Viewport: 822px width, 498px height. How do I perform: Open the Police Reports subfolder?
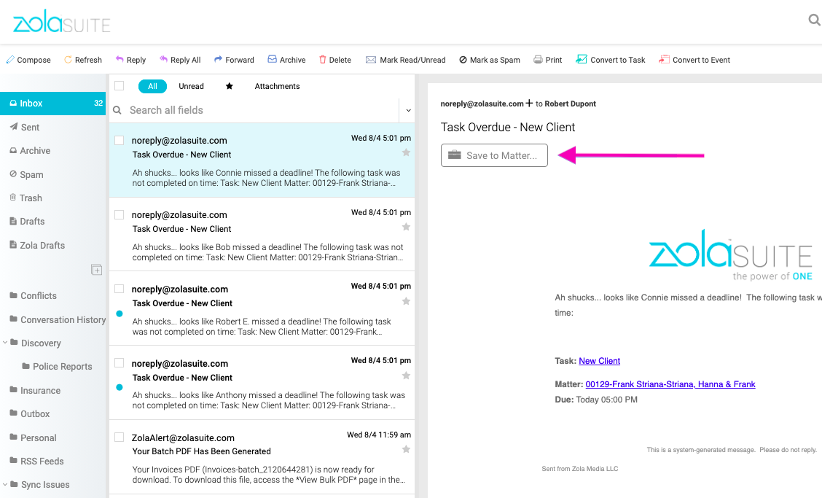[63, 366]
